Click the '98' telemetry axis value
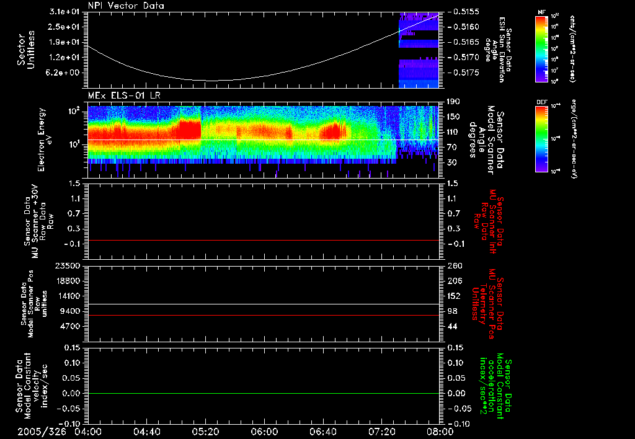The height and width of the screenshot is (439, 635). [x=453, y=311]
